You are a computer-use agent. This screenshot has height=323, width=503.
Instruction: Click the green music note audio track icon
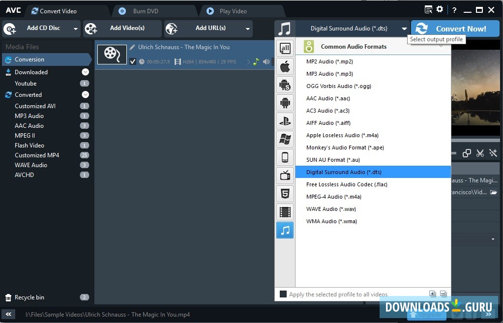pyautogui.click(x=256, y=61)
